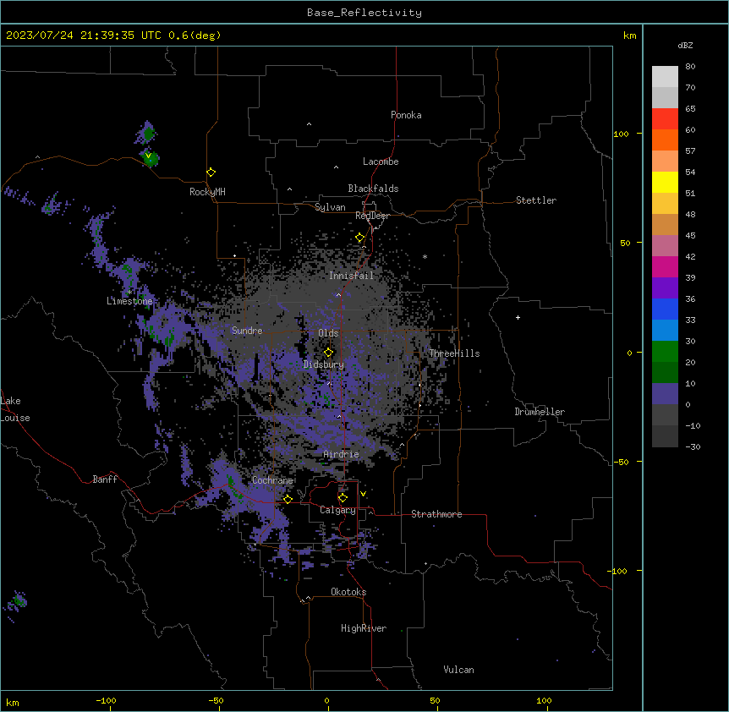
Task: Click the Limestone label
Action: (129, 301)
